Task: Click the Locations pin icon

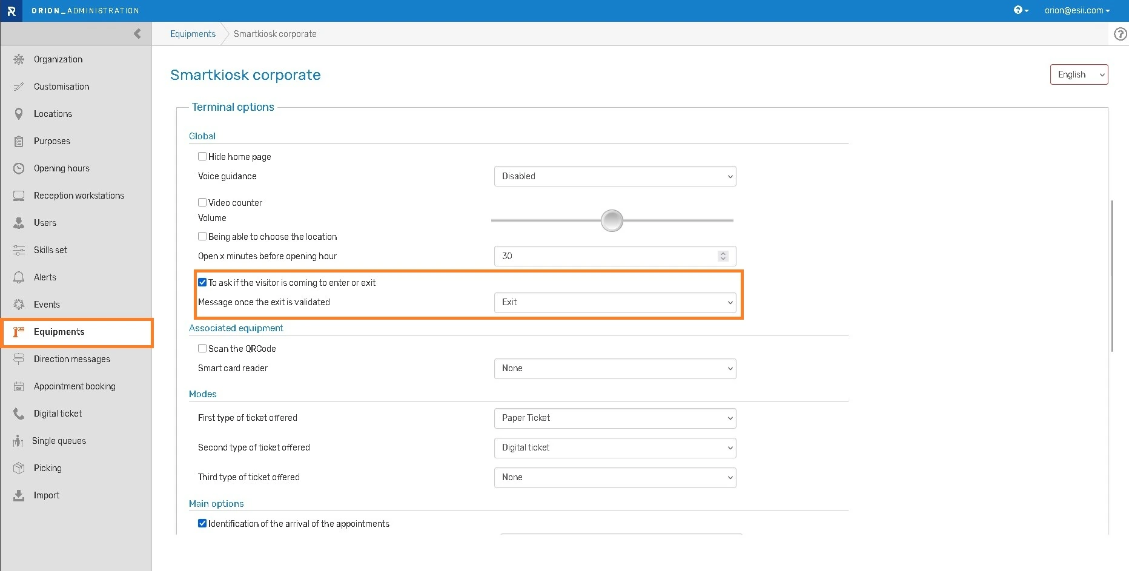Action: (x=19, y=114)
